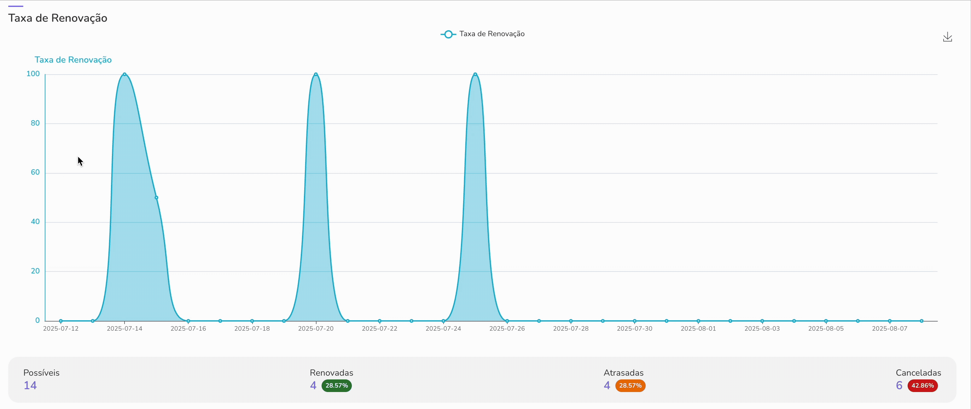
Task: Click the y-axis 100 tick label
Action: 33,74
